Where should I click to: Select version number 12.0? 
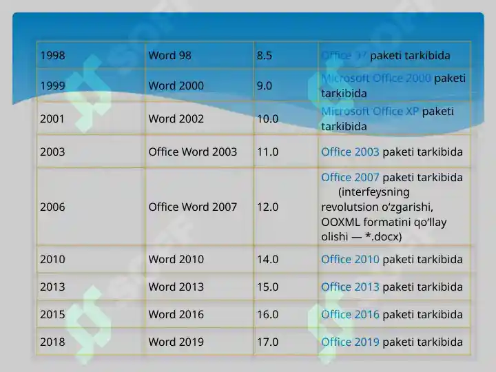(x=267, y=207)
